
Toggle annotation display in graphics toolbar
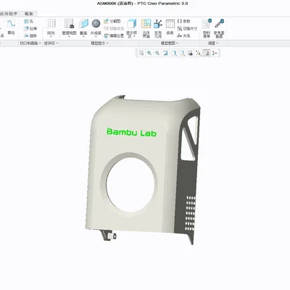click(x=206, y=53)
